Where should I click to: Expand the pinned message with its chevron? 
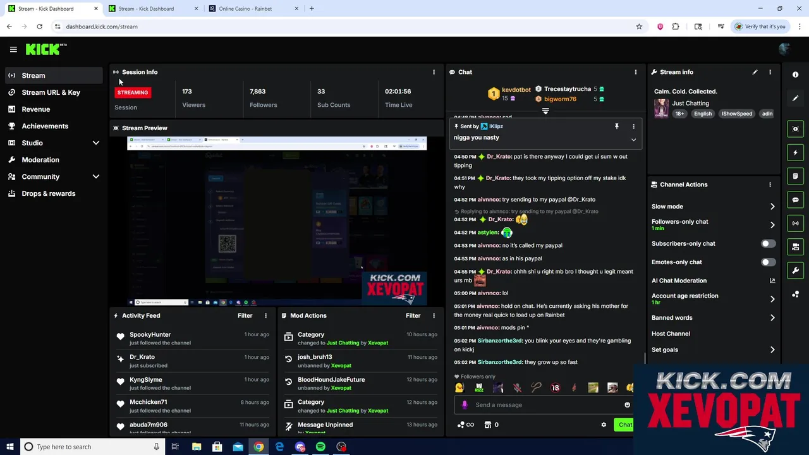pyautogui.click(x=633, y=140)
